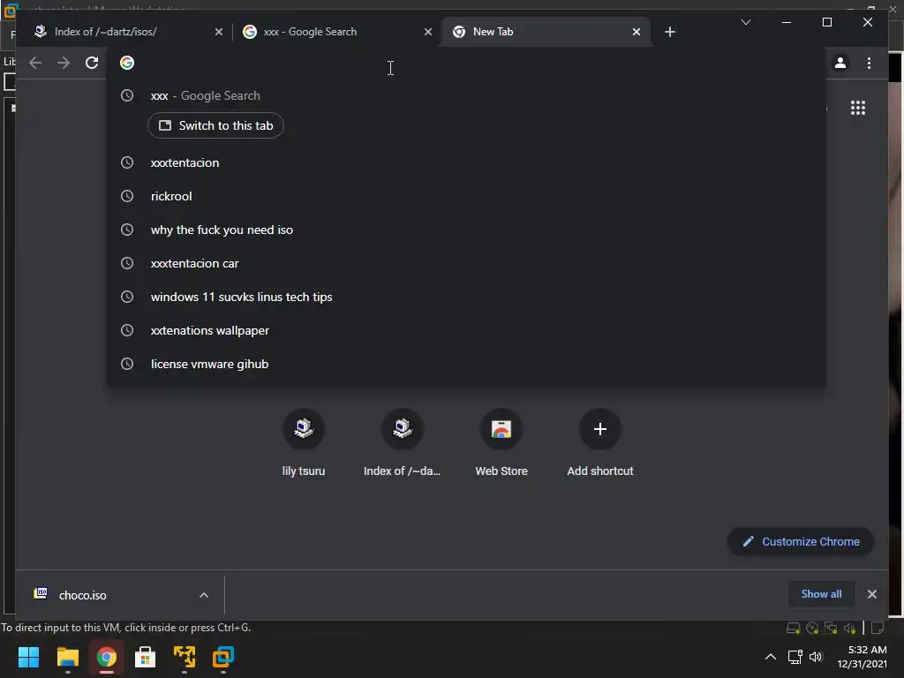Close the Index of /~dartz/isos/ tab
904x678 pixels.
[x=219, y=32]
